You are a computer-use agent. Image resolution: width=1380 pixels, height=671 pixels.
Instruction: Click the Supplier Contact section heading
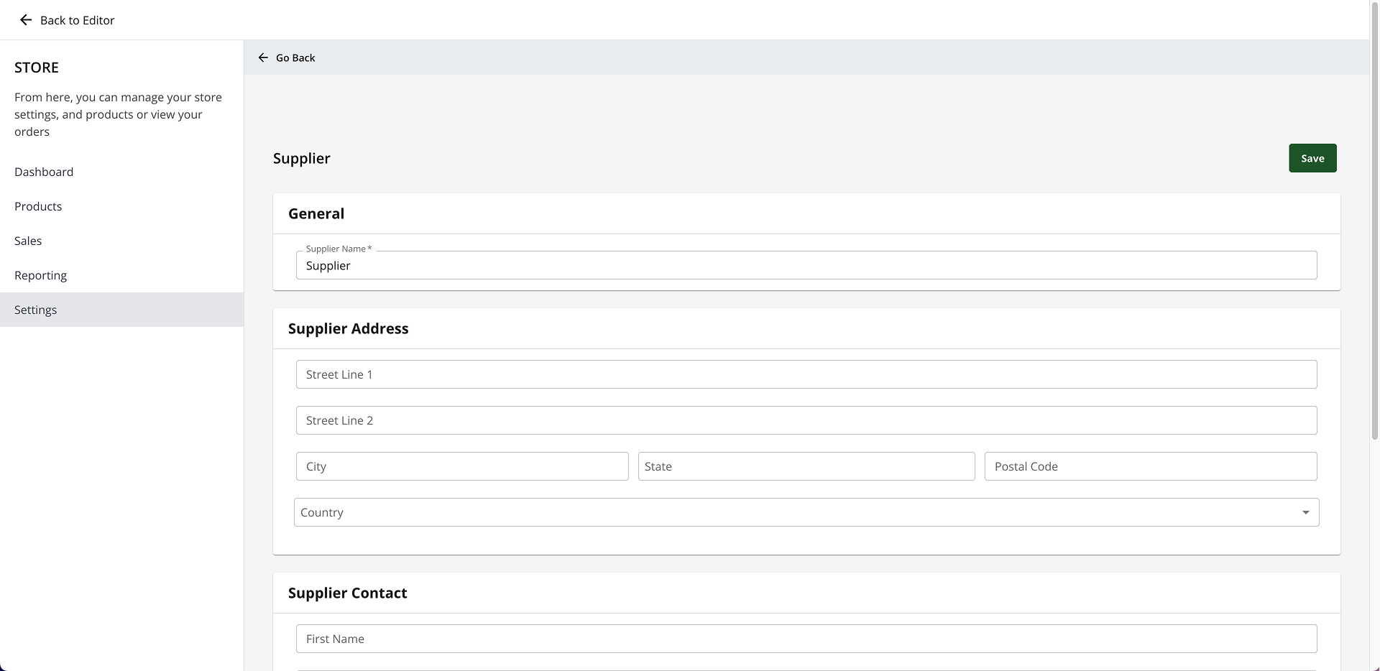tap(347, 593)
